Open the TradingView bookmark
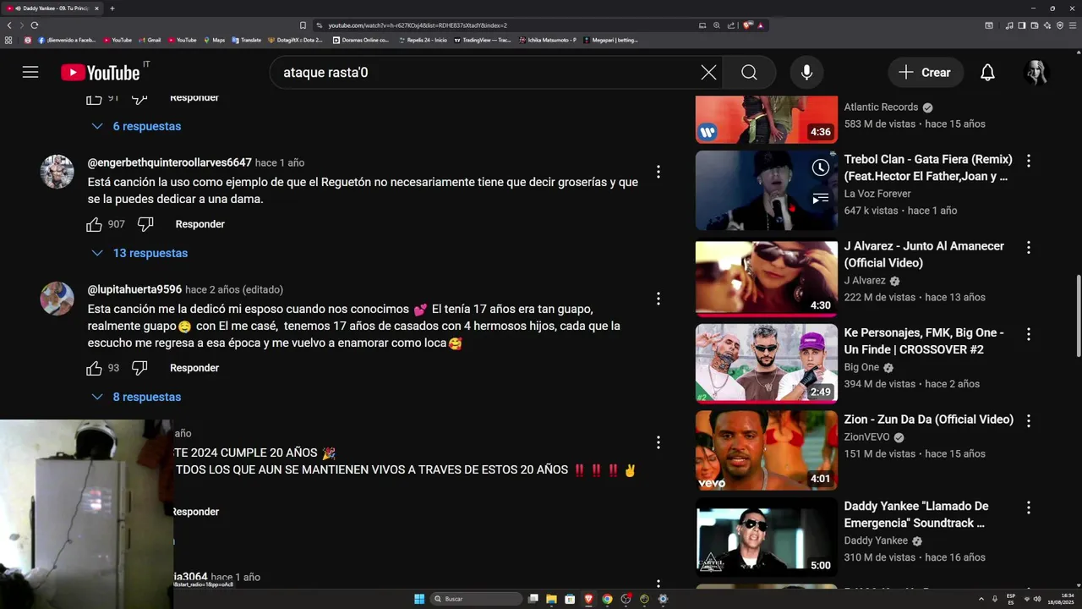This screenshot has width=1082, height=609. [483, 40]
